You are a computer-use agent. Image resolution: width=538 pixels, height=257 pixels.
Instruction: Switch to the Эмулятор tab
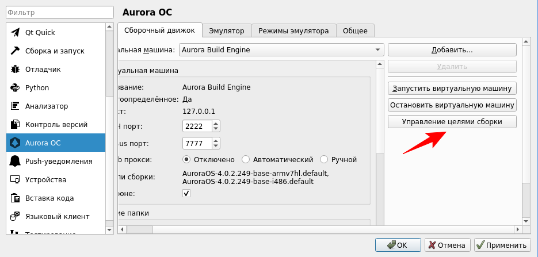[x=227, y=30]
